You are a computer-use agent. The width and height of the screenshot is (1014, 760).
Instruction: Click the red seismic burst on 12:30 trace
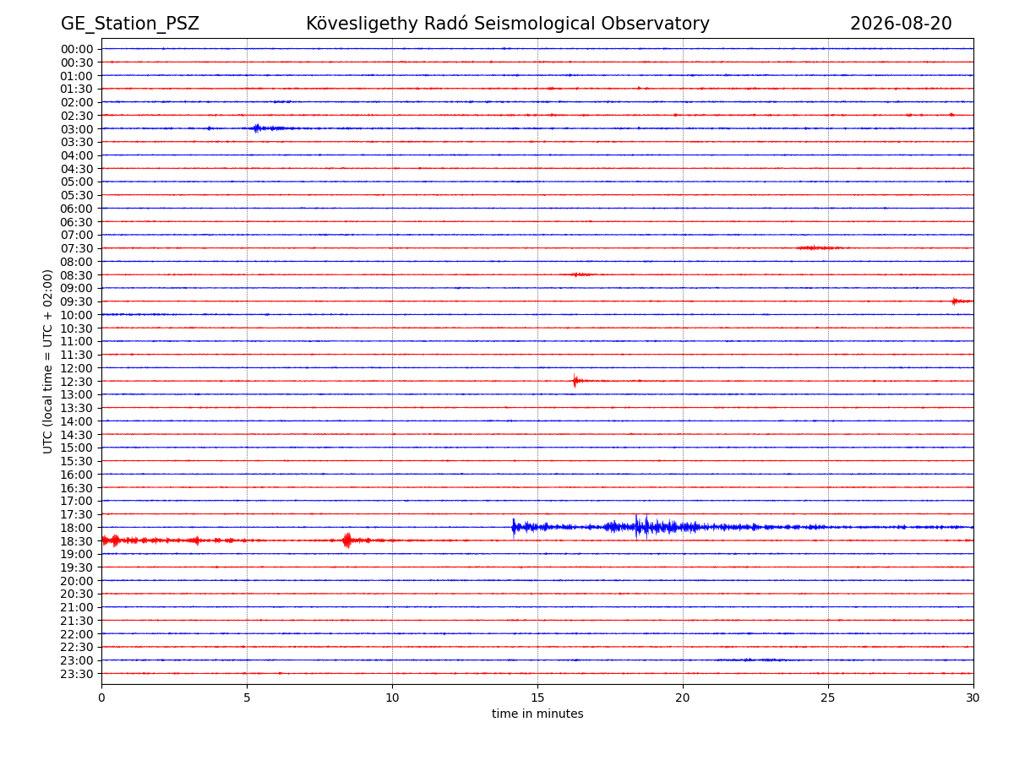click(576, 381)
